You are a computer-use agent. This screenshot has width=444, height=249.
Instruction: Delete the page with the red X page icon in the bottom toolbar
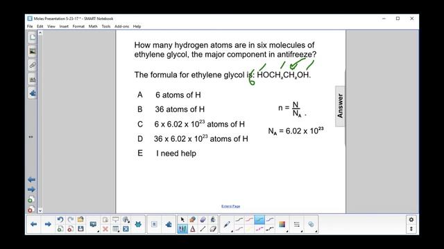(71, 229)
